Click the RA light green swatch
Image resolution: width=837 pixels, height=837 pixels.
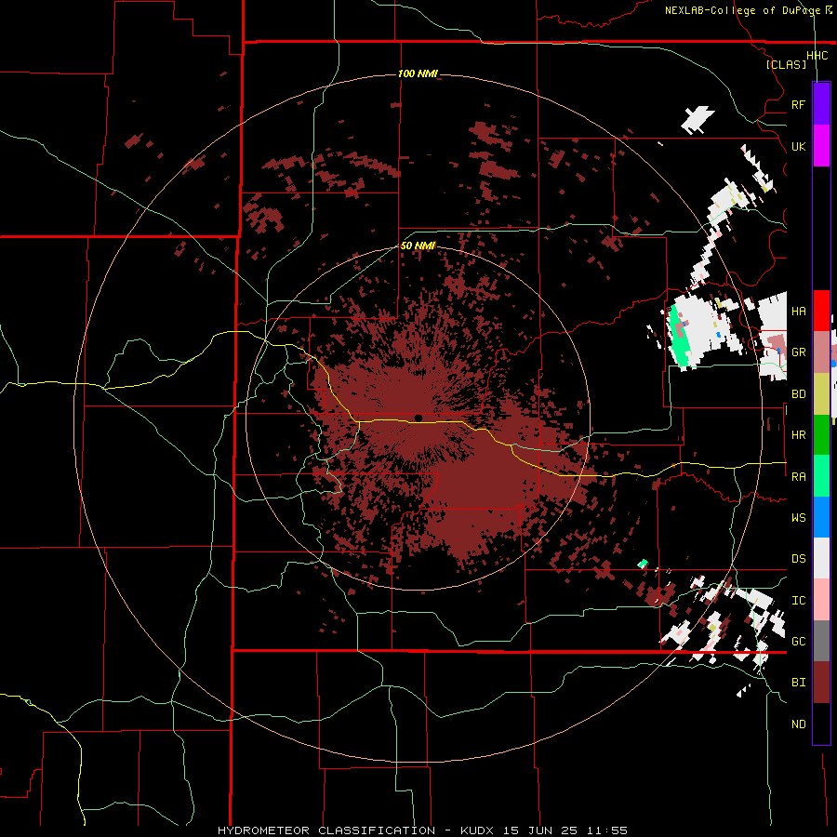click(x=821, y=476)
